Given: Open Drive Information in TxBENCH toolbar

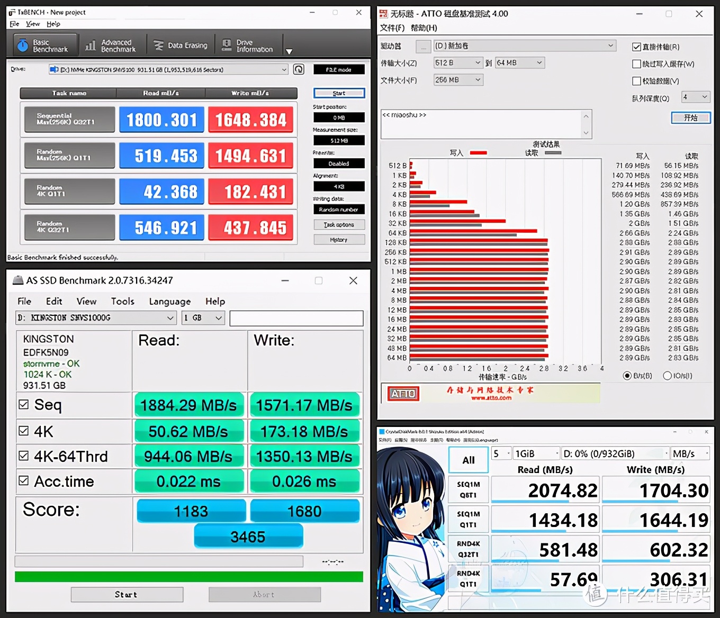Looking at the screenshot, I should click(x=248, y=46).
